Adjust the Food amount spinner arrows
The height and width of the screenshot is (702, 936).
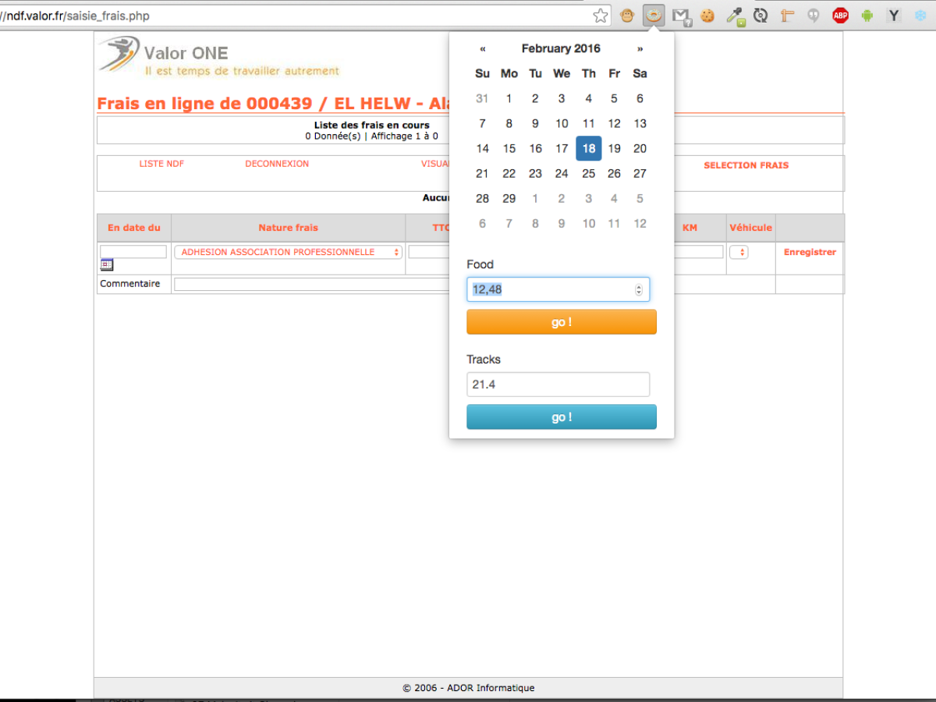pos(639,289)
